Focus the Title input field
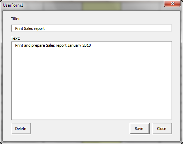Viewport: 183px width, 144px height. pyautogui.click(x=92, y=28)
